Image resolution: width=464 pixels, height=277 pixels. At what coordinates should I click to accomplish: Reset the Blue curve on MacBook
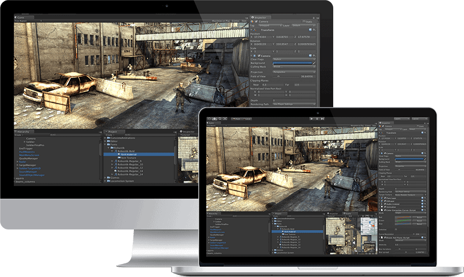tap(420, 224)
